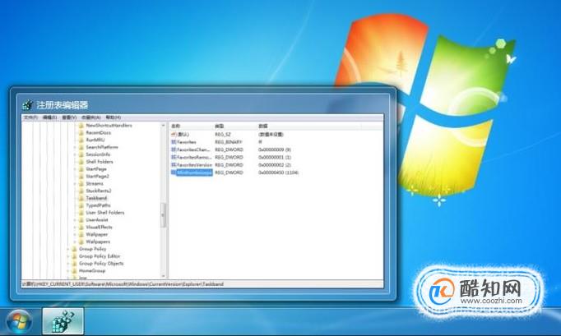
Task: Click the NewShortcutHandlers folder icon
Action: tap(81, 126)
